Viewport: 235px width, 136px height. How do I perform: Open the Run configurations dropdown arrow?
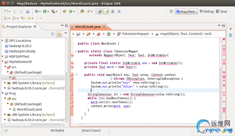[x=48, y=12]
